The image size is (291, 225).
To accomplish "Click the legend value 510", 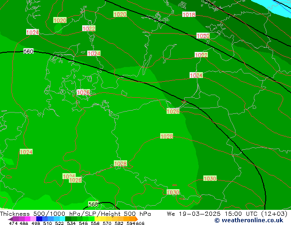I will pos(48,223).
